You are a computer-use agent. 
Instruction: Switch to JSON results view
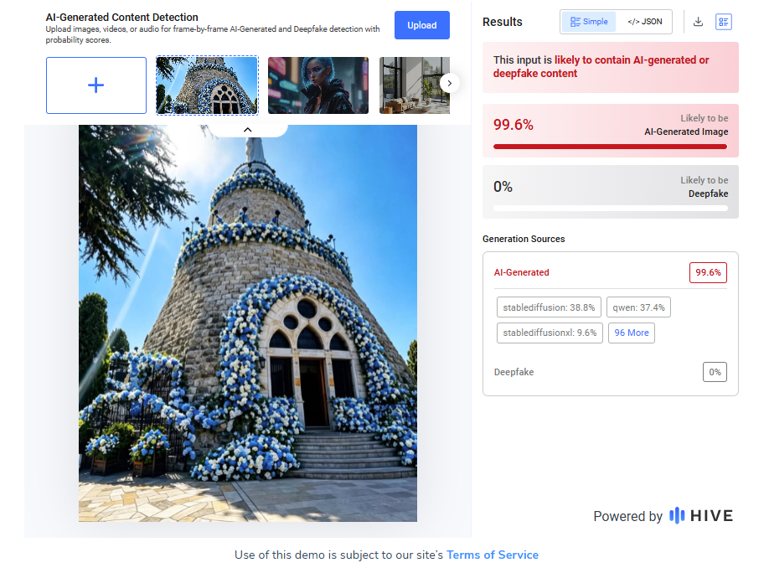coord(644,22)
